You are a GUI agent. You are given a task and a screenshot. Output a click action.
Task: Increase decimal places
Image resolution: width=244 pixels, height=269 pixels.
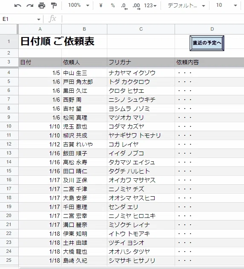point(136,6)
